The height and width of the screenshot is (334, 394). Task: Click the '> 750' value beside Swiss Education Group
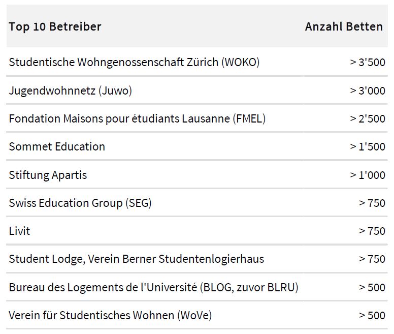pyautogui.click(x=372, y=203)
